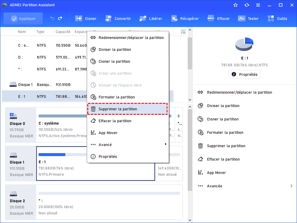This screenshot has height=223, width=297.
Task: Expand Avancée chevron in right panel
Action: click(x=291, y=186)
